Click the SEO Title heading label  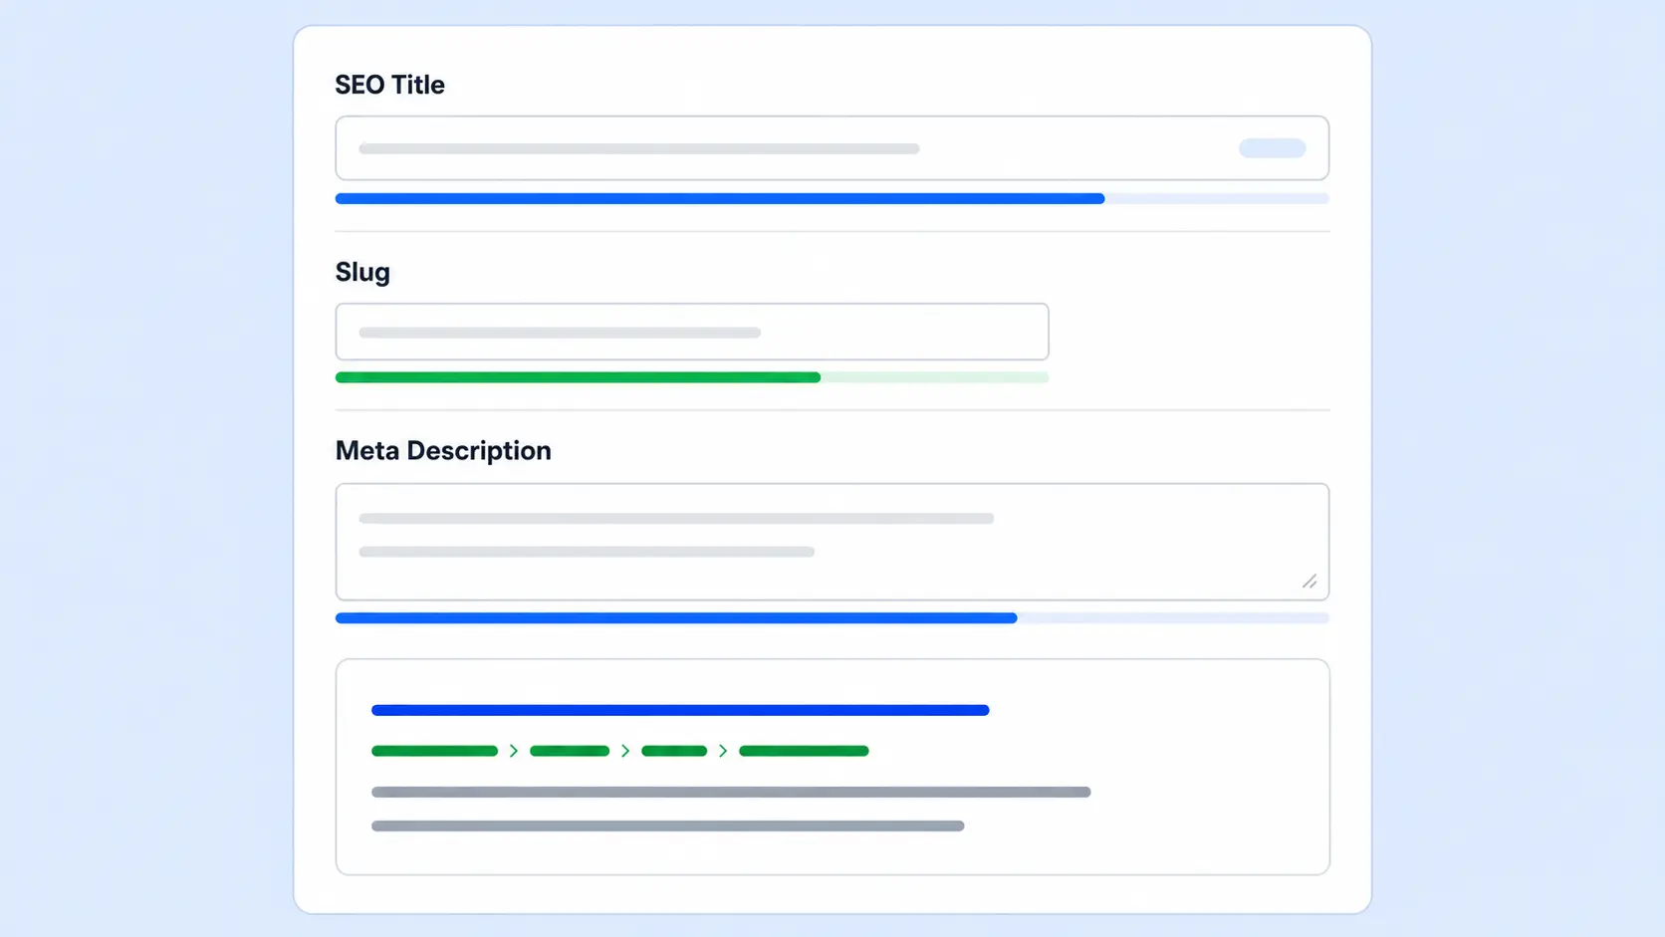[x=389, y=85]
